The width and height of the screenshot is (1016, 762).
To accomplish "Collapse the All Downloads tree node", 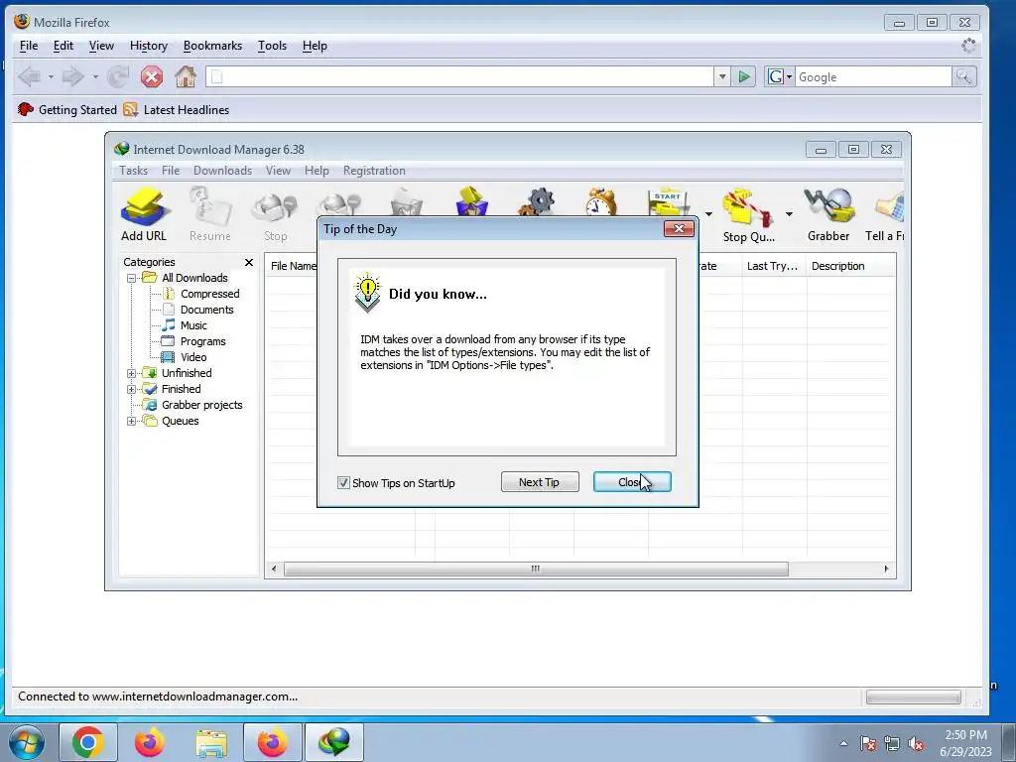I will click(132, 278).
